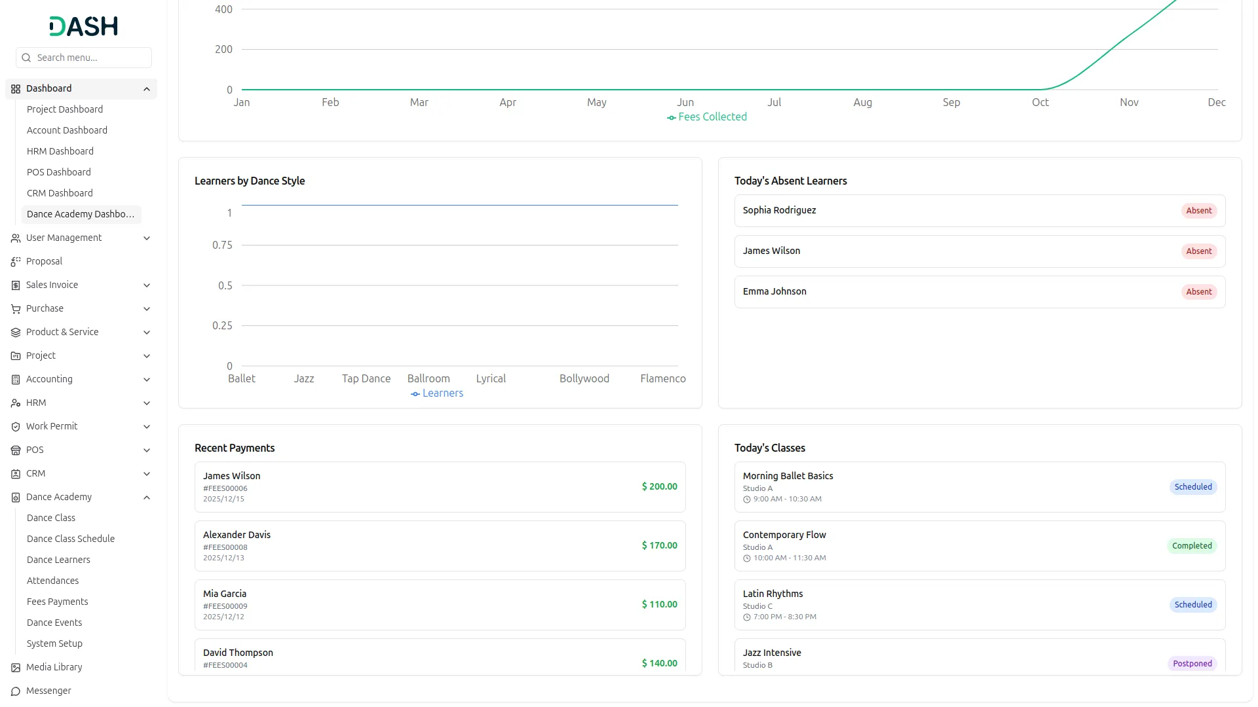Open the Attendances page link
The height and width of the screenshot is (707, 1258).
tap(52, 581)
